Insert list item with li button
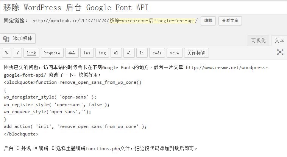The width and height of the screenshot is (287, 157). coord(142,53)
